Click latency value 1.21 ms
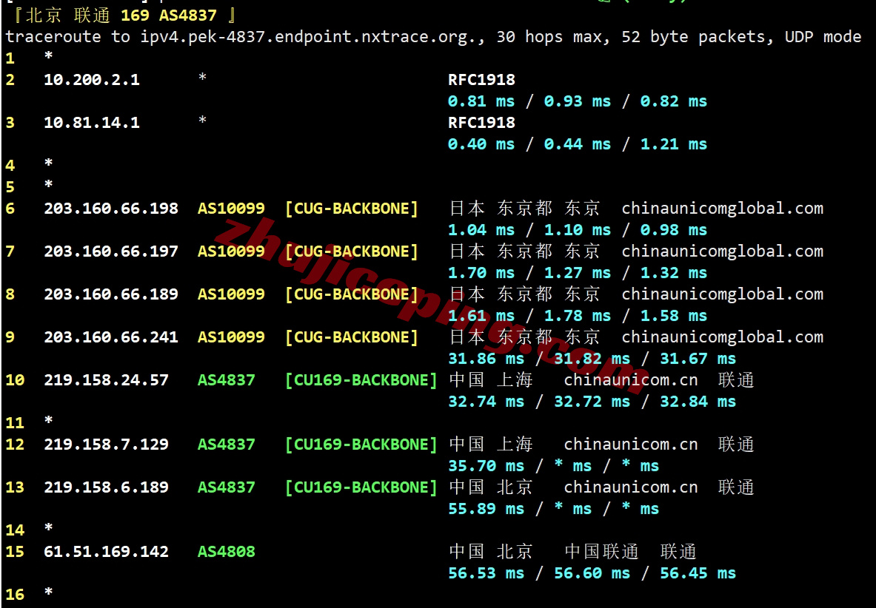The height and width of the screenshot is (608, 876). click(674, 144)
